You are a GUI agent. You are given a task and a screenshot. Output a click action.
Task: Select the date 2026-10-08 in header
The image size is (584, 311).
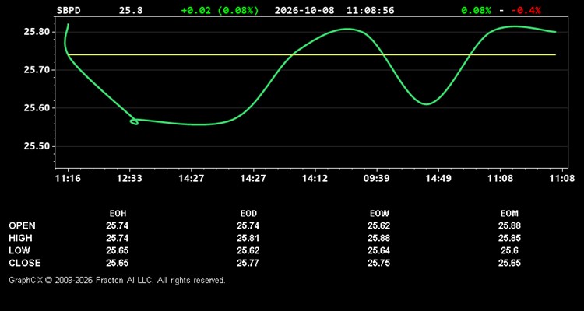point(304,10)
